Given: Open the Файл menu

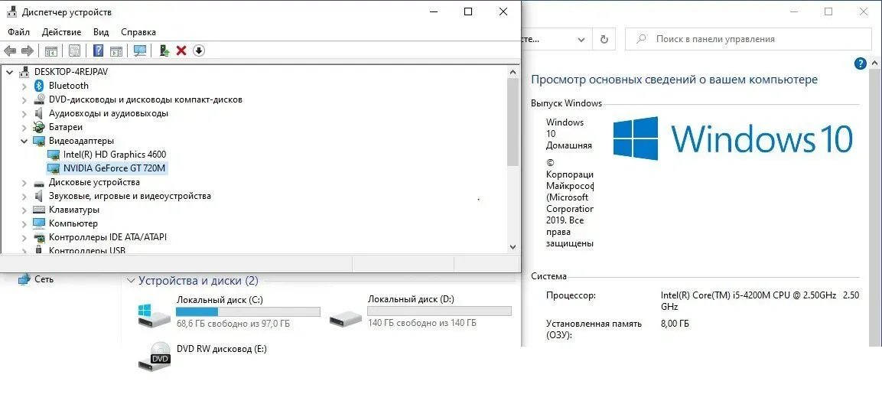Looking at the screenshot, I should pos(18,32).
